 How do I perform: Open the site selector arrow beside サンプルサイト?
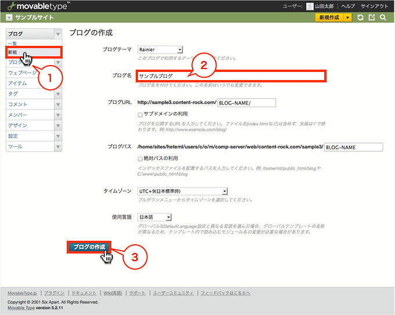point(9,17)
